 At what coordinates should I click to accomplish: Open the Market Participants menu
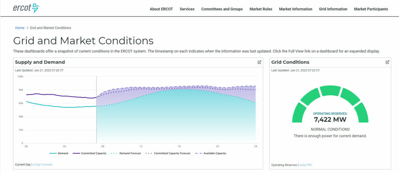pyautogui.click(x=371, y=9)
